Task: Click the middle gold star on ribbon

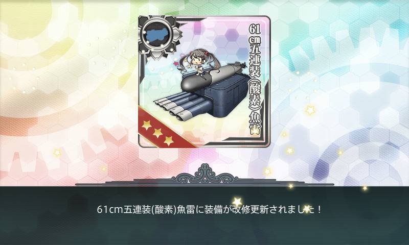Action: (157, 133)
